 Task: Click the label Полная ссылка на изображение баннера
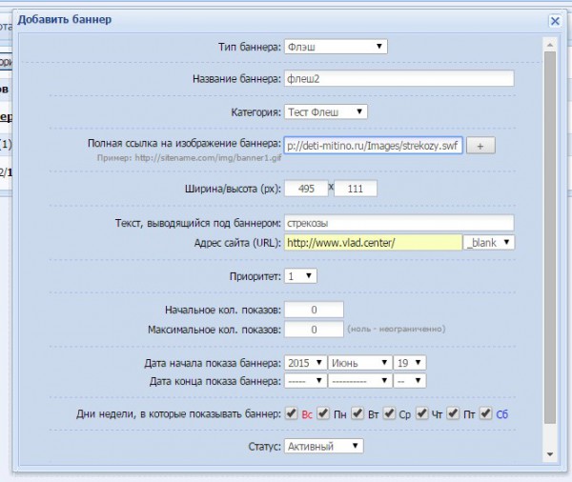click(184, 143)
